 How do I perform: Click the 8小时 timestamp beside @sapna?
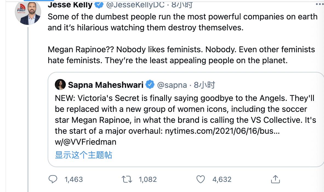coord(204,85)
